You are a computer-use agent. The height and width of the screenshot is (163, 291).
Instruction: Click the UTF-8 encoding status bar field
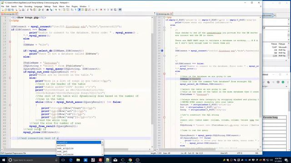[x=239, y=153]
